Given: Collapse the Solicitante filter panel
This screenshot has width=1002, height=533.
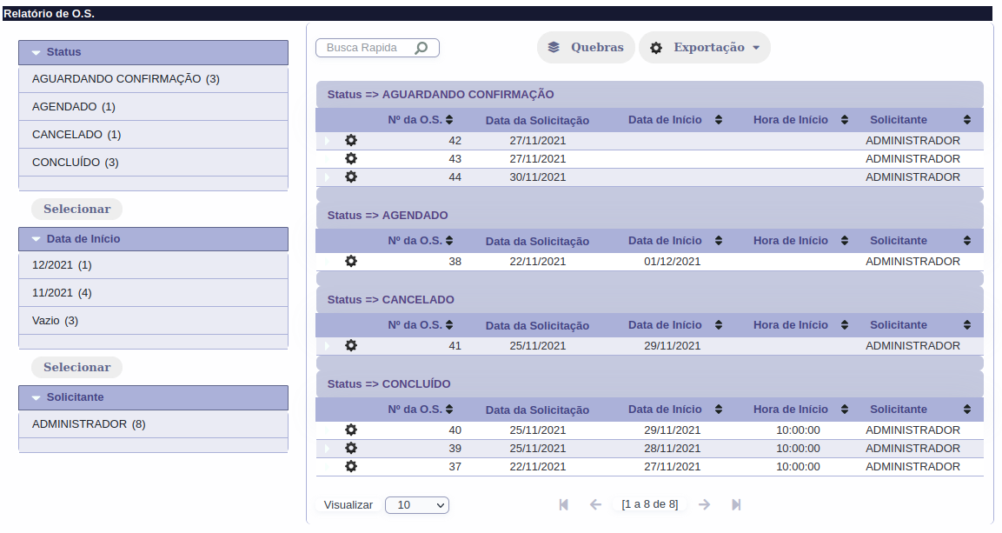Looking at the screenshot, I should [36, 397].
